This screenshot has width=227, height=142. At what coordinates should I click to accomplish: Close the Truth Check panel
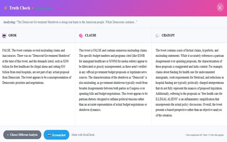point(220,7)
